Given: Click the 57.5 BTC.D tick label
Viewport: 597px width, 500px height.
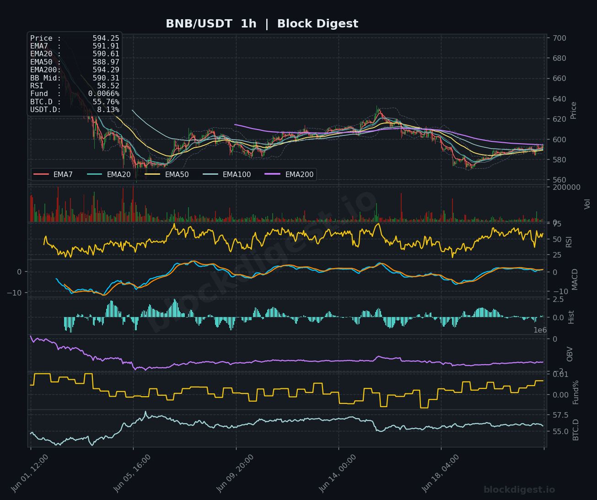Looking at the screenshot, I should (x=561, y=415).
